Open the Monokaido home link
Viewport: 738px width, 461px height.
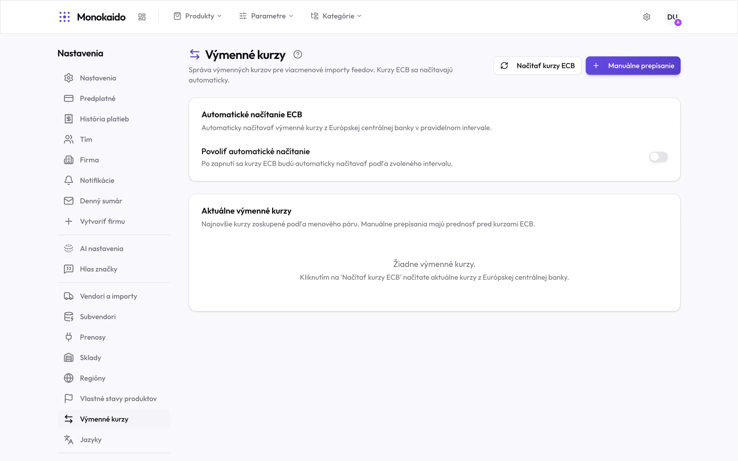(x=93, y=17)
